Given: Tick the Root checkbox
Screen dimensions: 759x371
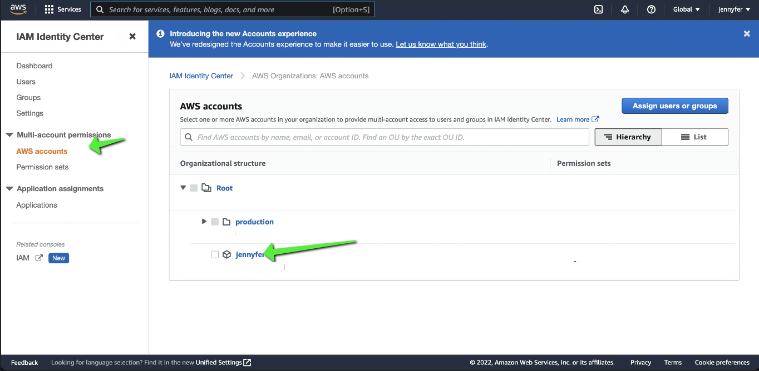Looking at the screenshot, I should (x=194, y=188).
